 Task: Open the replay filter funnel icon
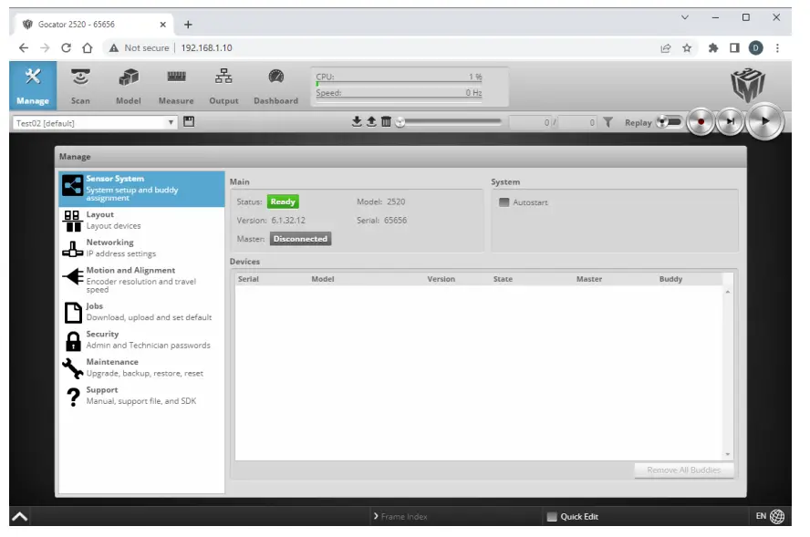(608, 122)
